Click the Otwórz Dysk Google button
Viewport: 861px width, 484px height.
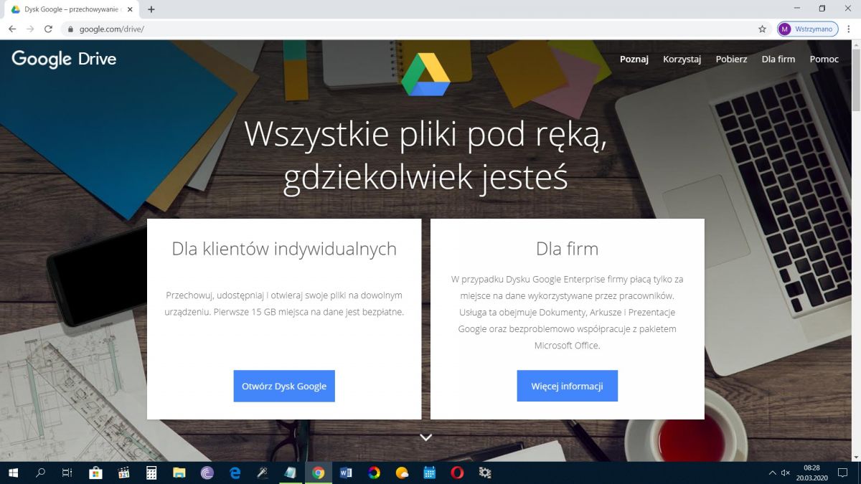(284, 386)
